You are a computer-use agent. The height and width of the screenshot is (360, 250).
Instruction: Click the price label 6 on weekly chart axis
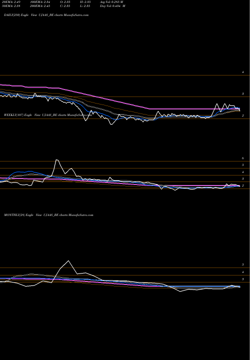pos(243,158)
